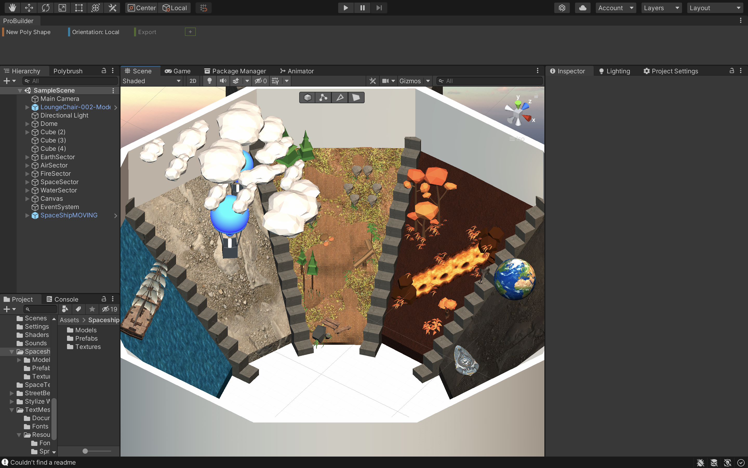Select the Rect transform tool
748x468 pixels.
(79, 8)
